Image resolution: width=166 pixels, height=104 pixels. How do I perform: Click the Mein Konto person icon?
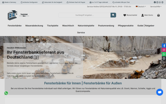click(x=142, y=15)
